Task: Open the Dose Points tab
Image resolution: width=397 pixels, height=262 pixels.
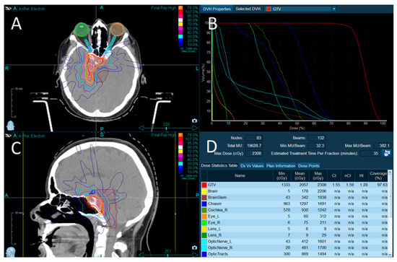Action: (309, 166)
